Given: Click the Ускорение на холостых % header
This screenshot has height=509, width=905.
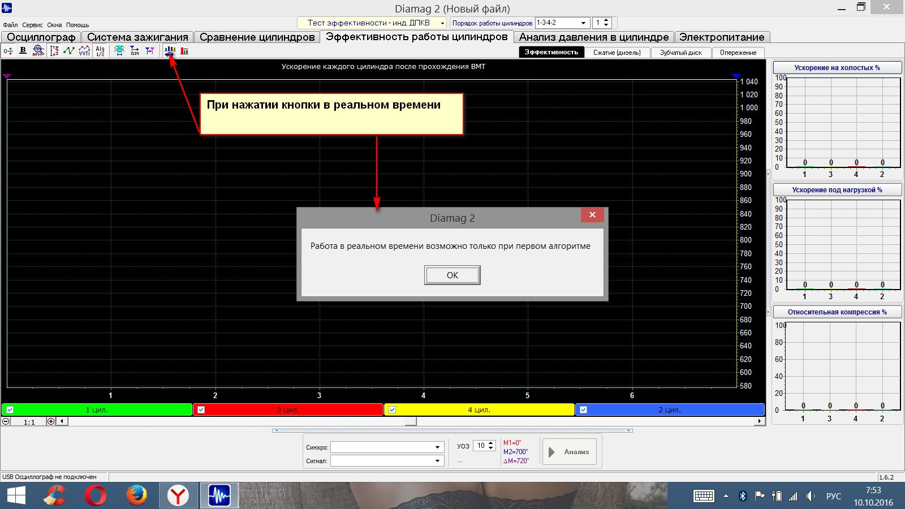Looking at the screenshot, I should coord(837,68).
